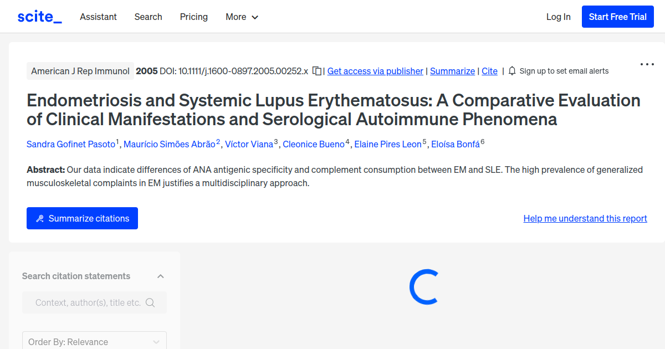
Task: Click the scite_ logo
Action: click(x=39, y=17)
